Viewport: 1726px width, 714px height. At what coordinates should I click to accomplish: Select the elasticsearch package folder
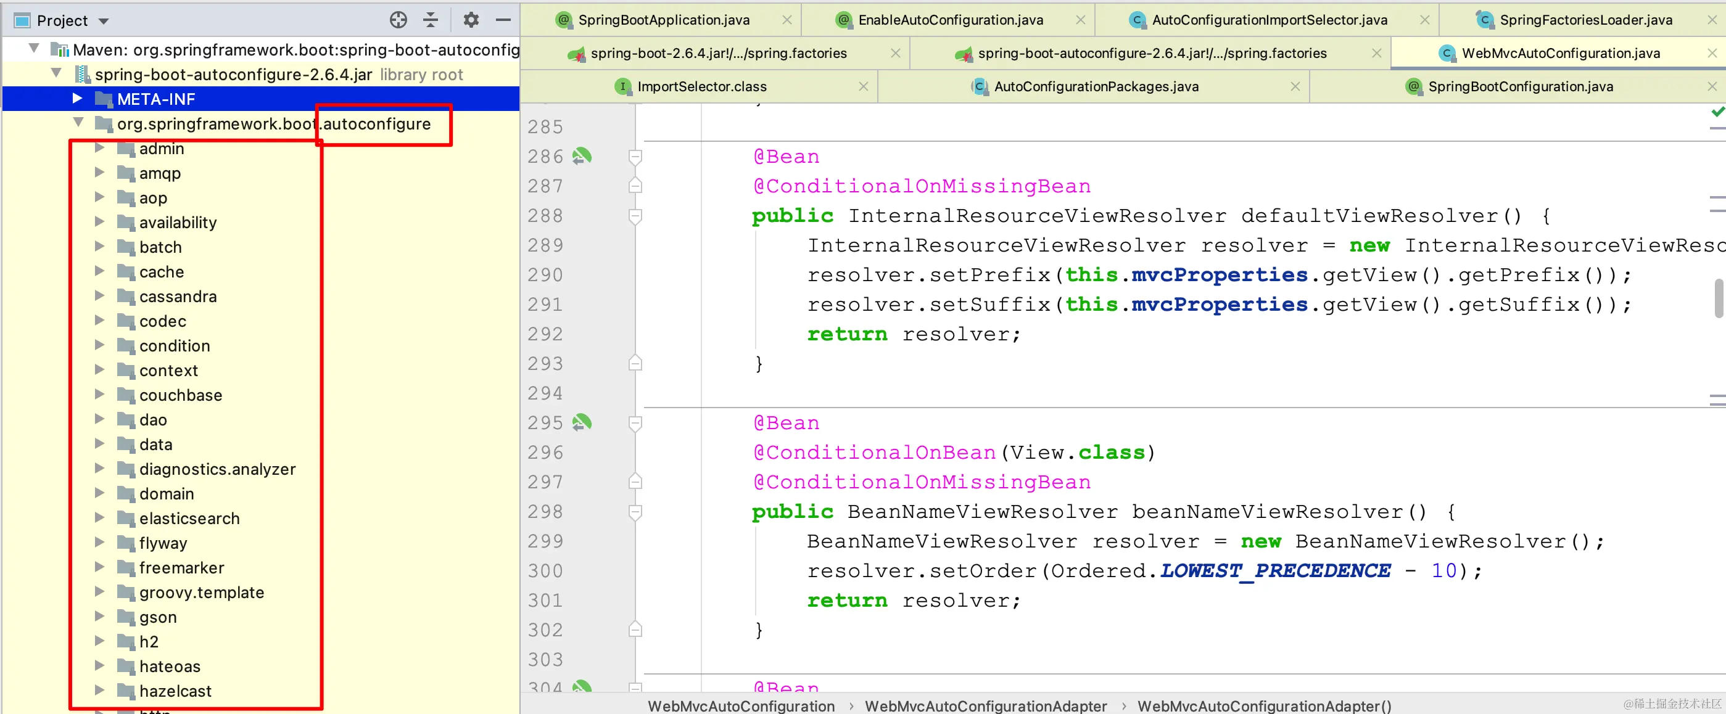coord(189,519)
